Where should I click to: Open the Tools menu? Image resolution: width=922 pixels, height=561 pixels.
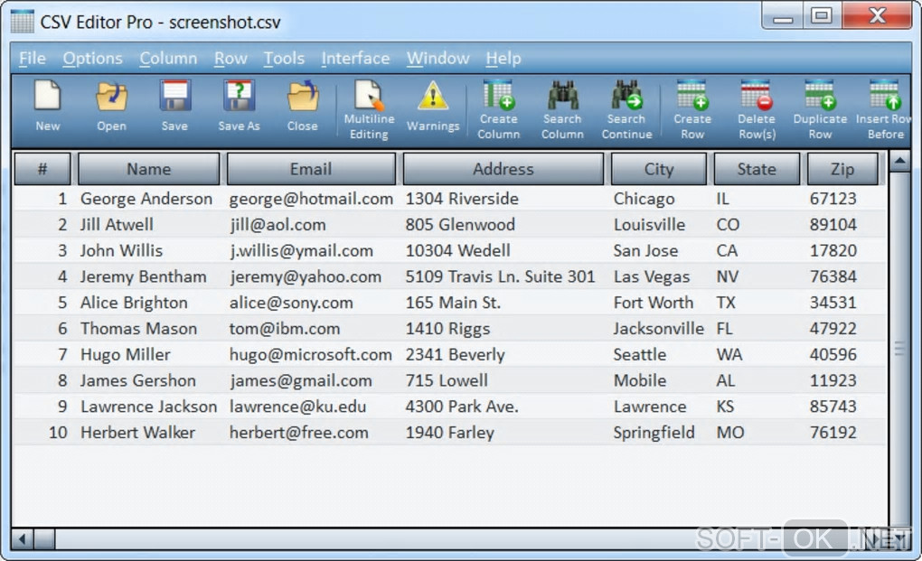tap(284, 58)
